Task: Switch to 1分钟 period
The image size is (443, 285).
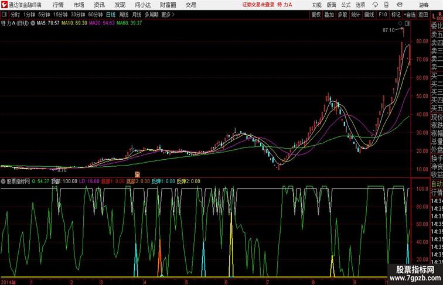Action: tap(29, 15)
